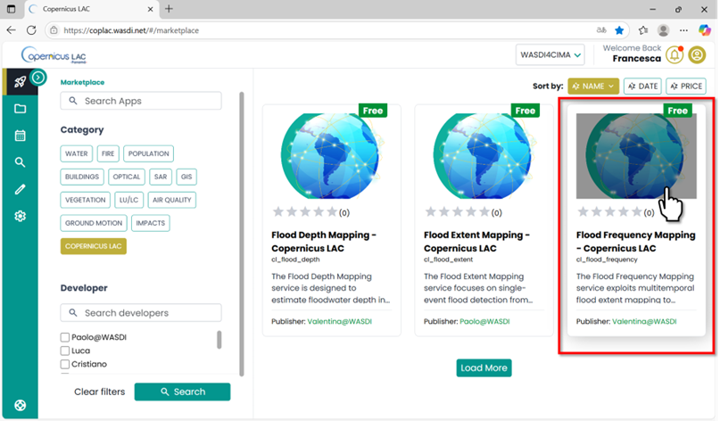
Task: Open a new browser tab
Action: 169,9
